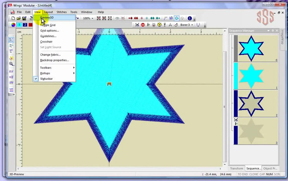Toggle the Statusbar check mark
Image resolution: width=288 pixels, height=181 pixels.
click(36, 79)
